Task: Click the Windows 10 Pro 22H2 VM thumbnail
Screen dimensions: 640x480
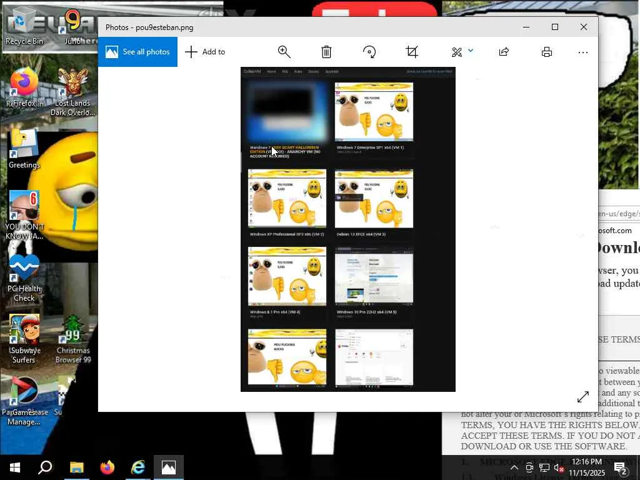Action: (374, 276)
